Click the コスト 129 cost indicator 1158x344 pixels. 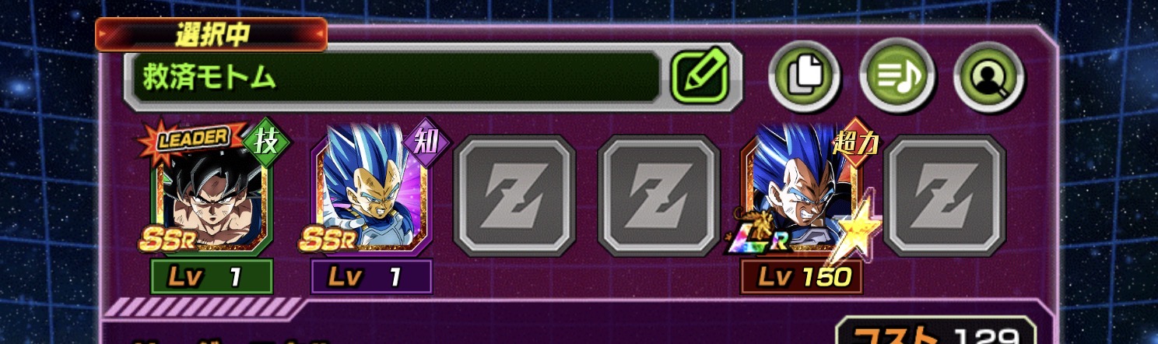(938, 332)
